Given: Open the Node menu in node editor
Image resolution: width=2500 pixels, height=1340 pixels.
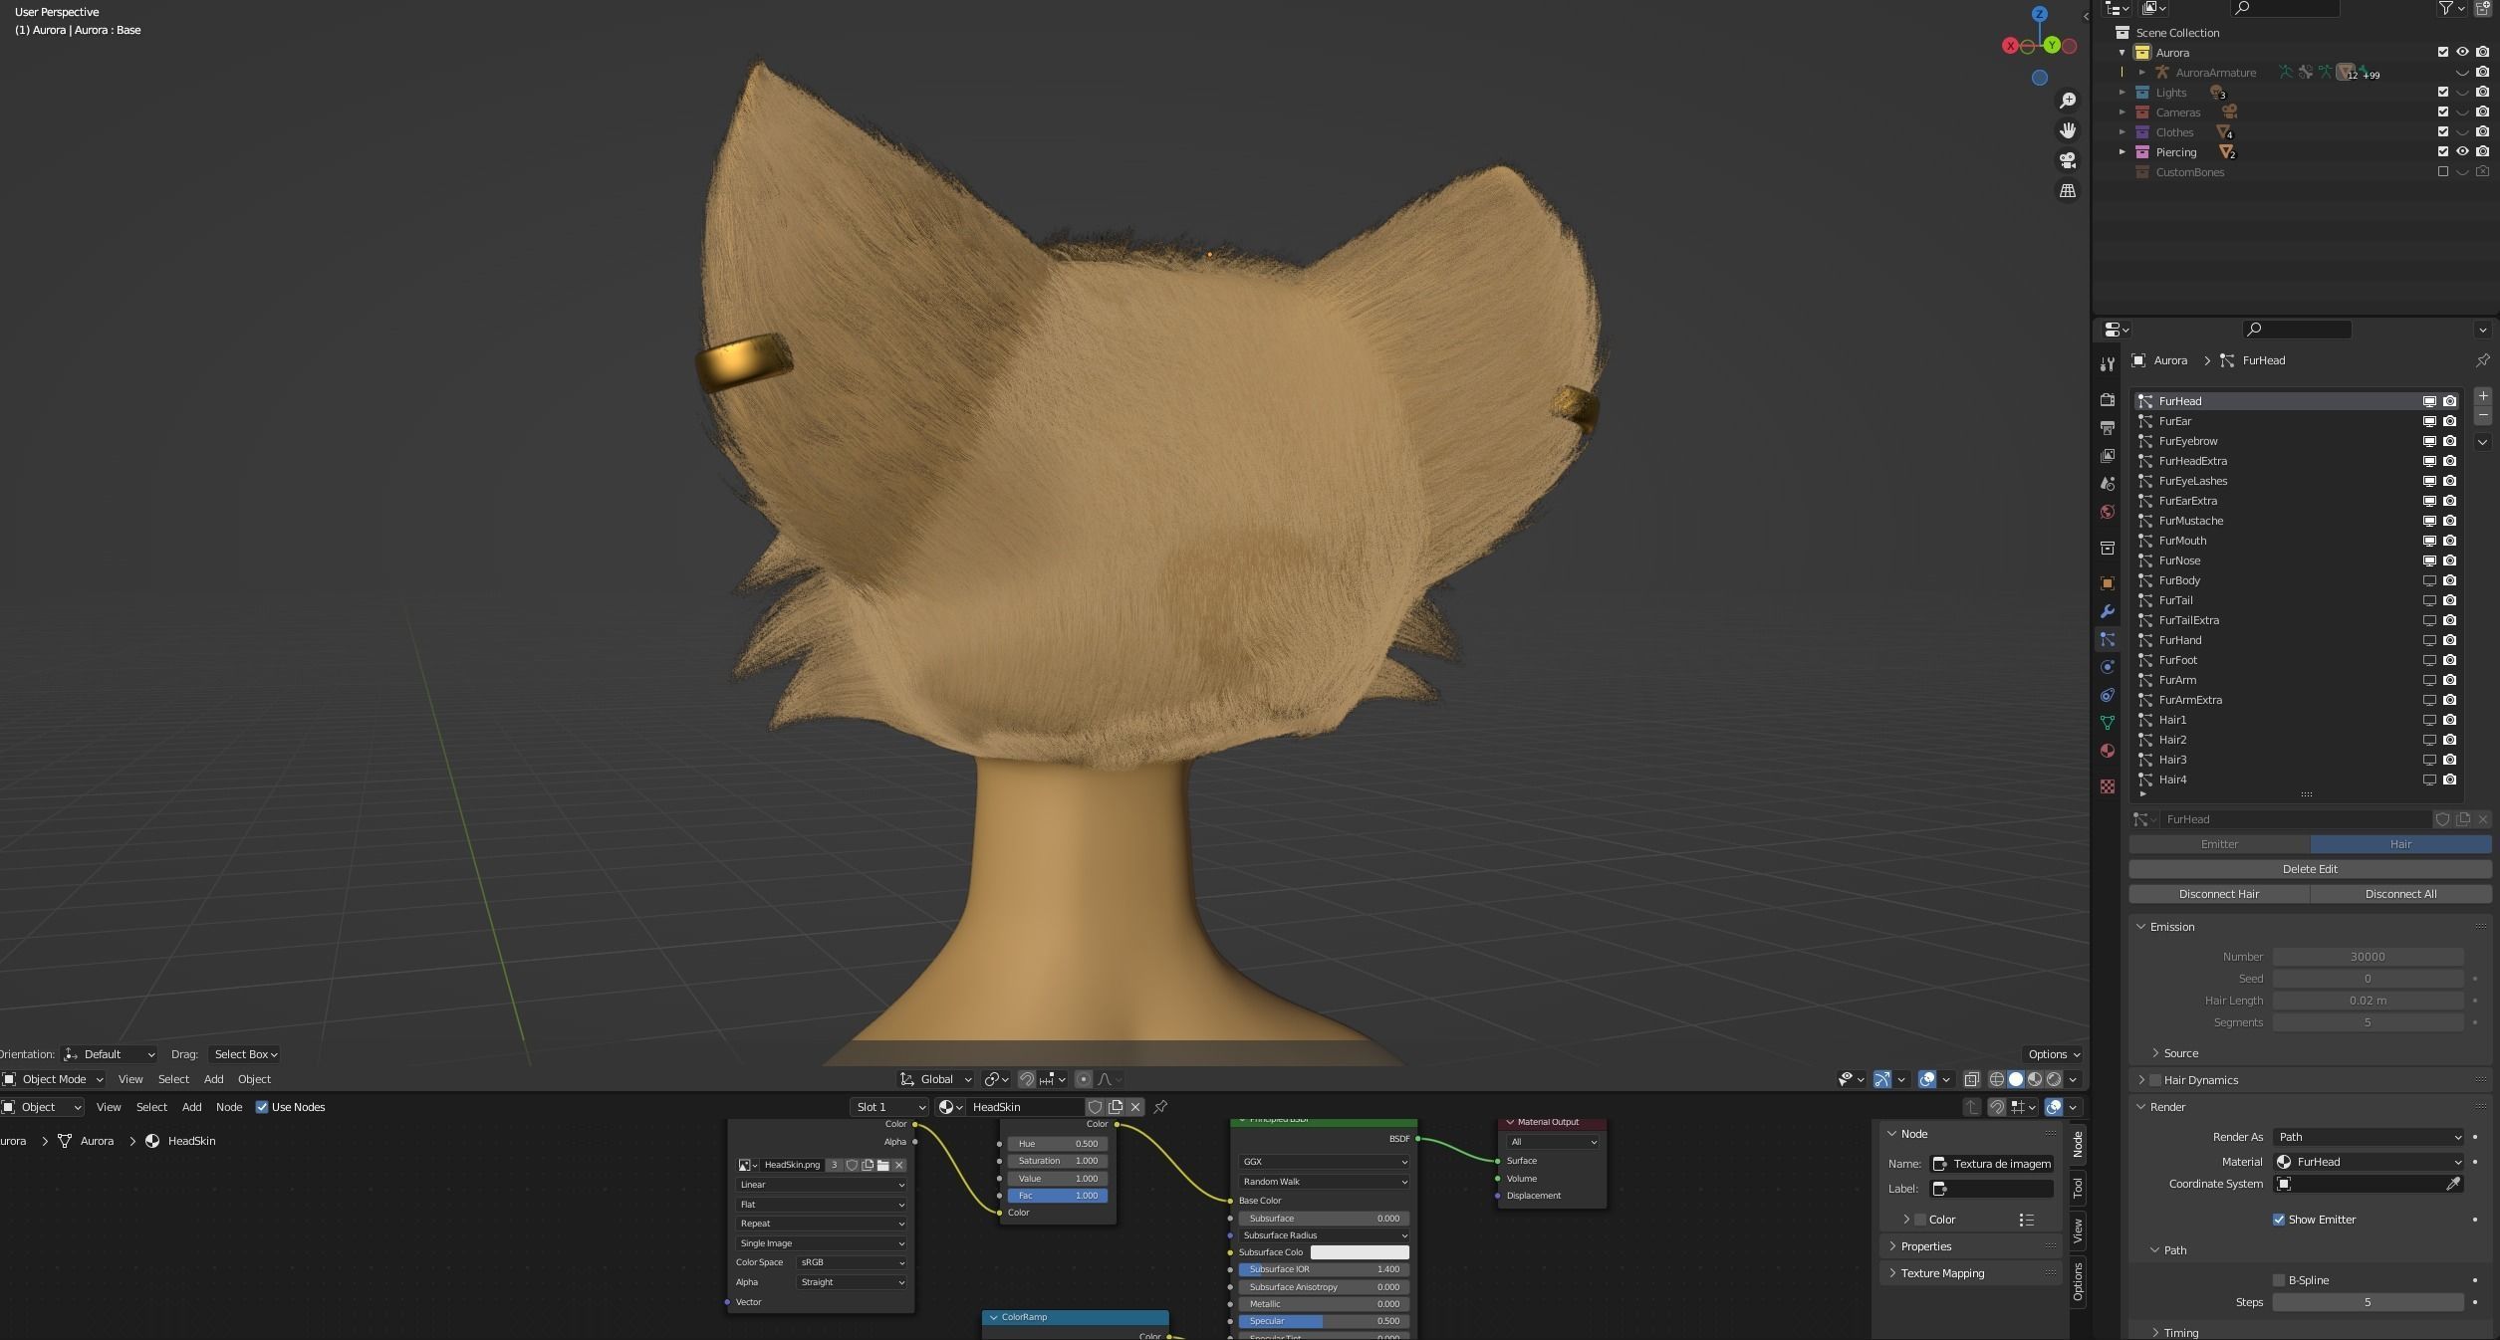Looking at the screenshot, I should (229, 1107).
